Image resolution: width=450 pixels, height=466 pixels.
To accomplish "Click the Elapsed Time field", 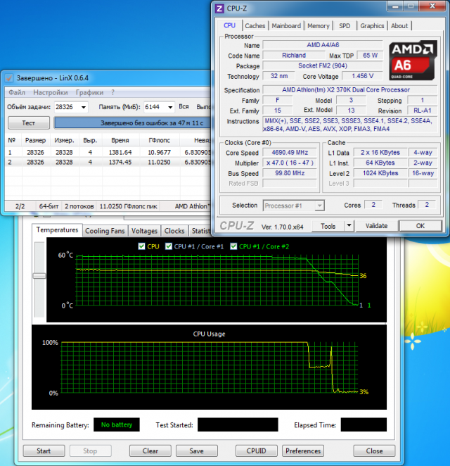I will pos(364,424).
